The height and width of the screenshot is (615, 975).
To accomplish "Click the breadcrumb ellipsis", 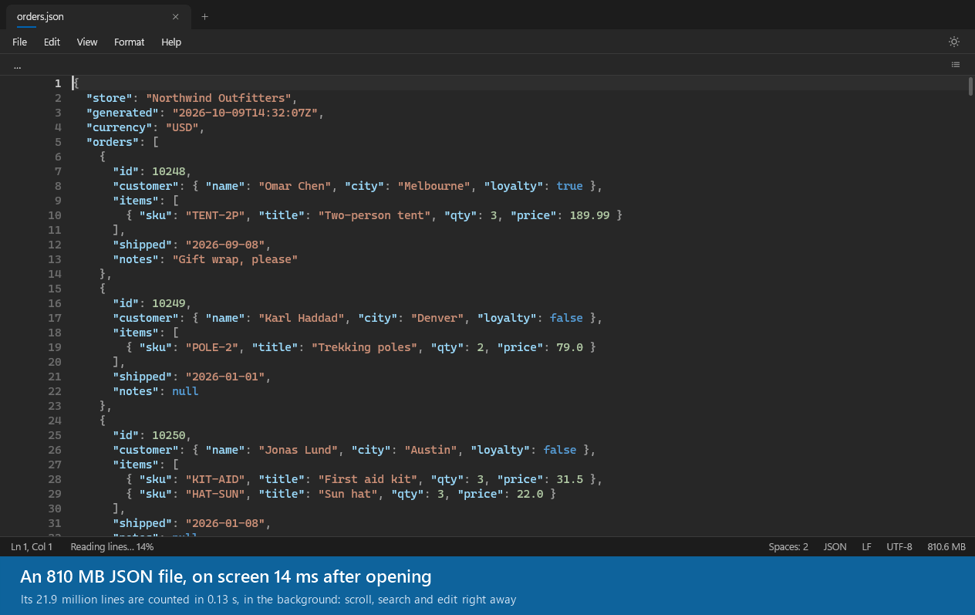I will (17, 66).
